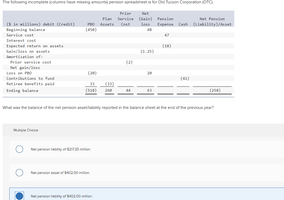This screenshot has width=284, height=200.
Task: Select radio button for $402.00 million asset option
Action: pyautogui.click(x=19, y=173)
